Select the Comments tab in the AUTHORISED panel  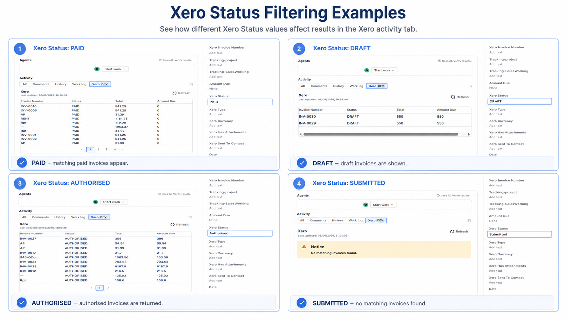[40, 217]
